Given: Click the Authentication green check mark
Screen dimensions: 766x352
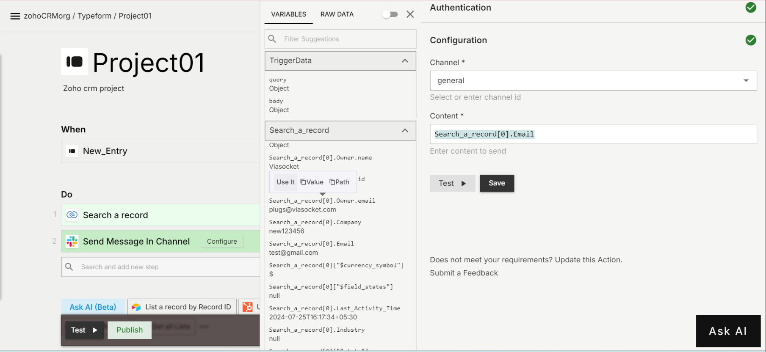Looking at the screenshot, I should [751, 8].
